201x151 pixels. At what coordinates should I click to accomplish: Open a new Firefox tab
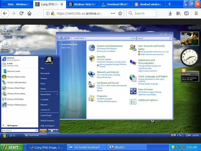point(169,4)
